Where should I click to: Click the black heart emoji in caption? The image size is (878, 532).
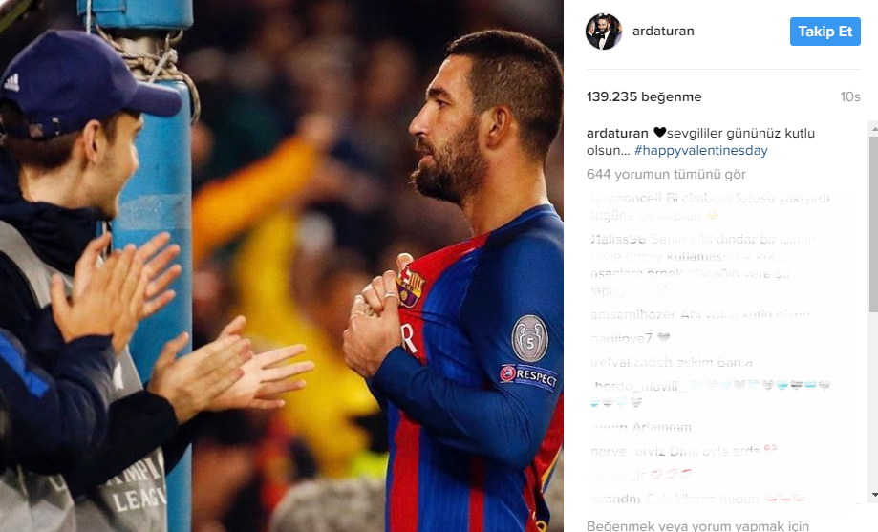[659, 133]
